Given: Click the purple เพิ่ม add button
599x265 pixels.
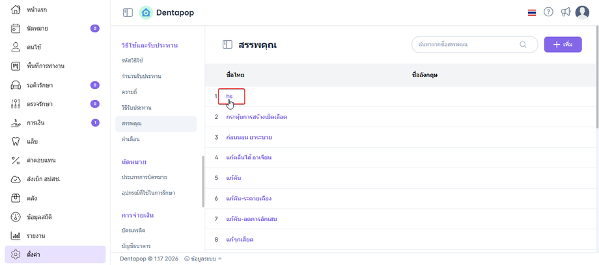Looking at the screenshot, I should tap(563, 44).
